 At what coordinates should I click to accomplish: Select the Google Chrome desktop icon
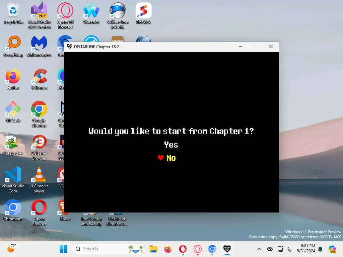[x=39, y=114]
